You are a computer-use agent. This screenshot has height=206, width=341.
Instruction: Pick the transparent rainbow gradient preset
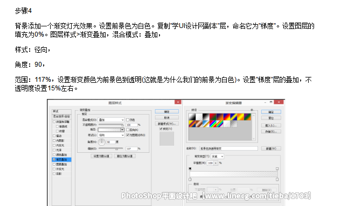220,124
